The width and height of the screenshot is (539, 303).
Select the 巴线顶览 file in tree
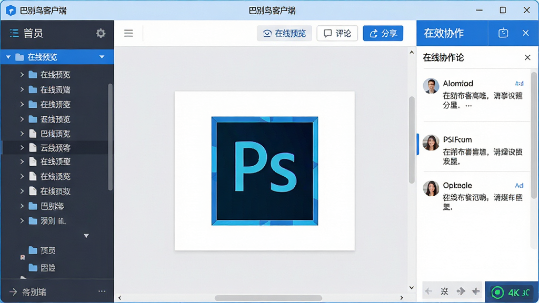(x=55, y=134)
